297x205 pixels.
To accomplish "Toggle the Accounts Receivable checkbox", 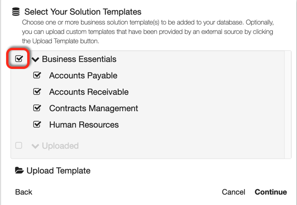I will coord(37,92).
